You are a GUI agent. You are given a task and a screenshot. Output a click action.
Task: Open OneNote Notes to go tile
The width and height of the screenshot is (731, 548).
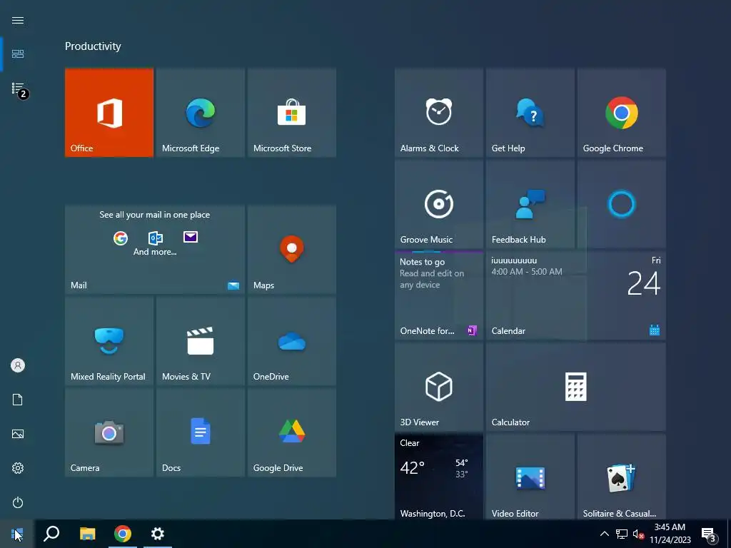point(439,295)
